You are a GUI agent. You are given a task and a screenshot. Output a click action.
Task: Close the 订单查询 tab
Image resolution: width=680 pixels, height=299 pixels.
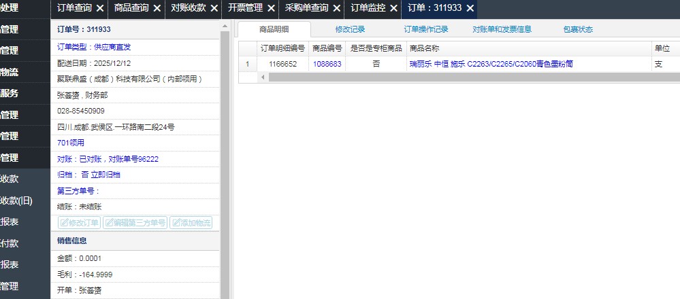pos(100,9)
